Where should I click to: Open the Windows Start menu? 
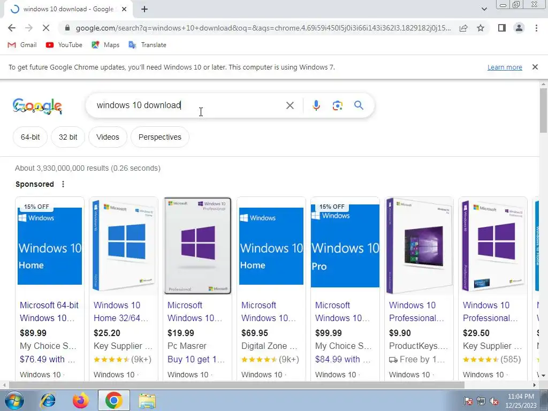click(x=14, y=400)
